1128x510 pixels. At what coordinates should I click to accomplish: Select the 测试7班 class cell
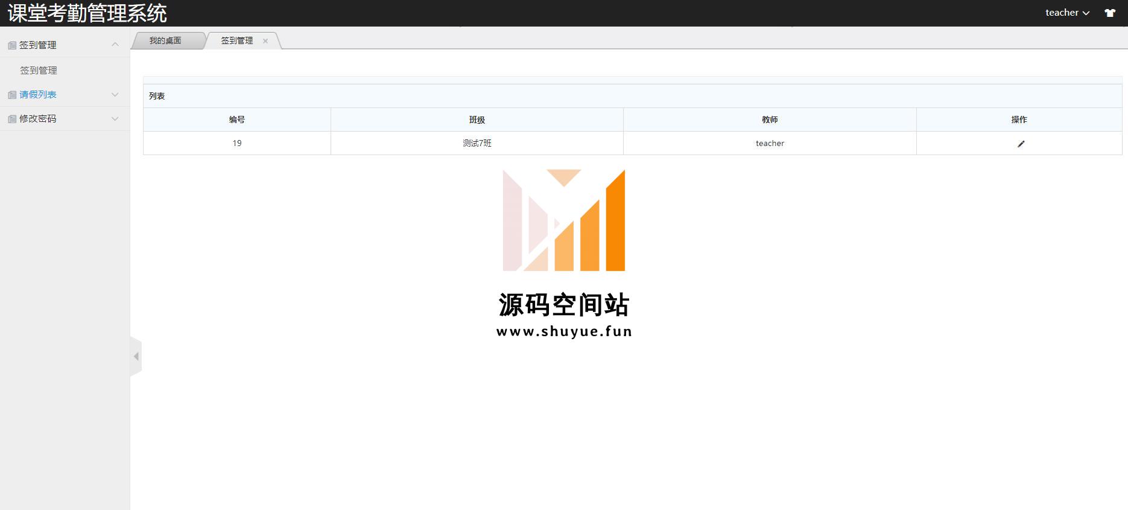pyautogui.click(x=477, y=143)
